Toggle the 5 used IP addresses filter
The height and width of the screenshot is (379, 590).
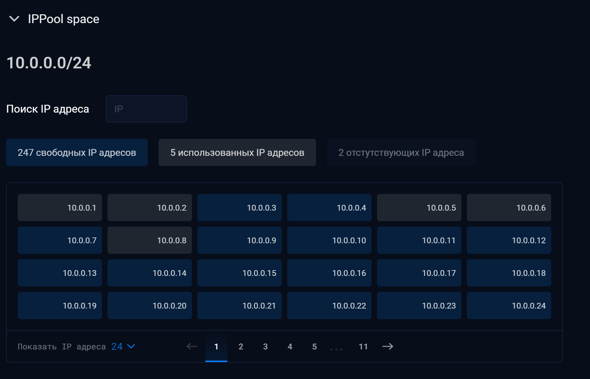coord(237,152)
